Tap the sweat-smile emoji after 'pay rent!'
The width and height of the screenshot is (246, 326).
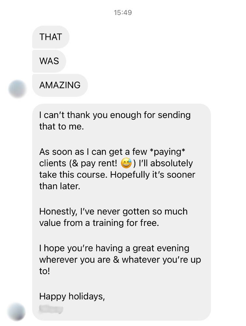point(126,163)
